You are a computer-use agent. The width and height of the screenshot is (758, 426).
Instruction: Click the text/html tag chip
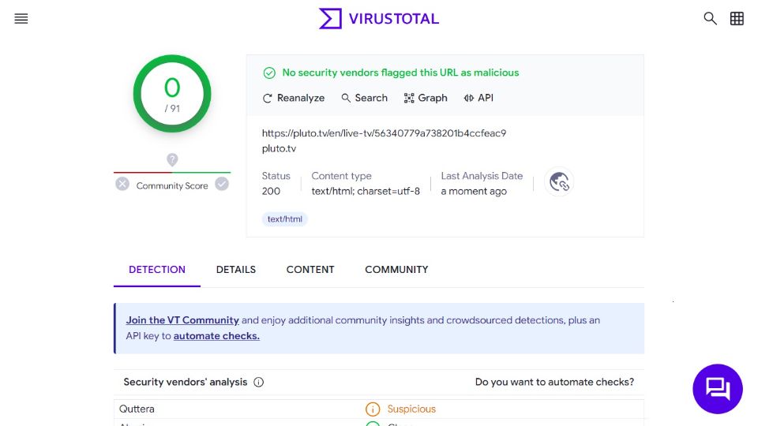click(x=285, y=219)
